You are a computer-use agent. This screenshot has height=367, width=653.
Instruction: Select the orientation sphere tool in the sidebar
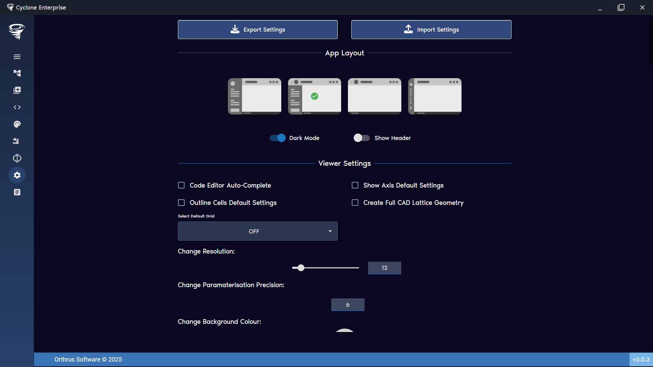click(17, 158)
